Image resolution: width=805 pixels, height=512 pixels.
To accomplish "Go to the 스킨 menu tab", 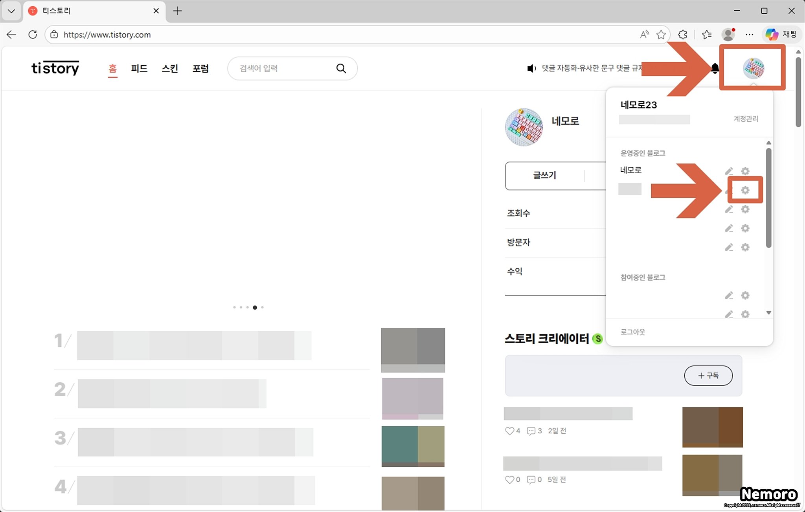I will tap(170, 68).
